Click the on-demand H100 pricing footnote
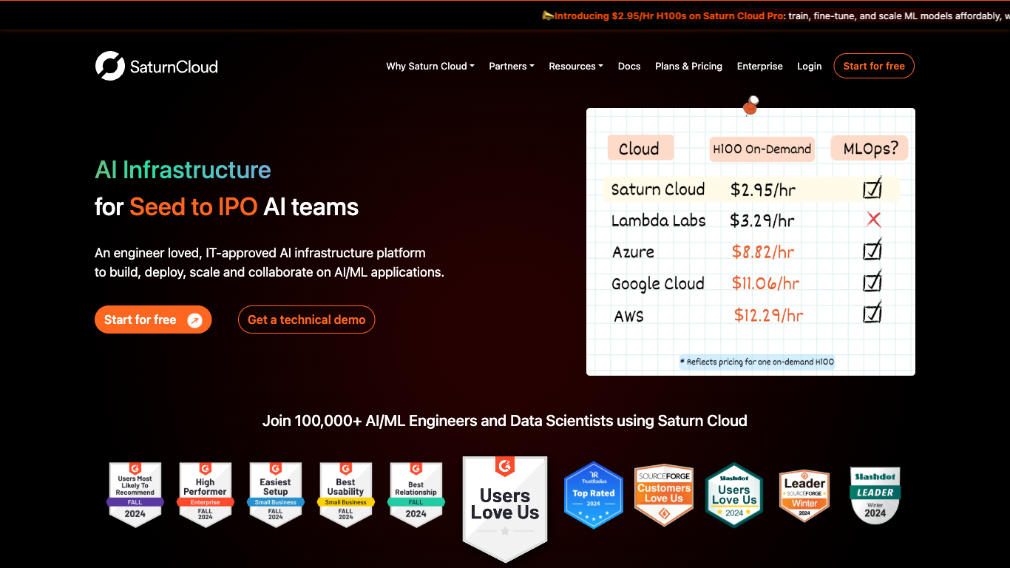 click(756, 362)
